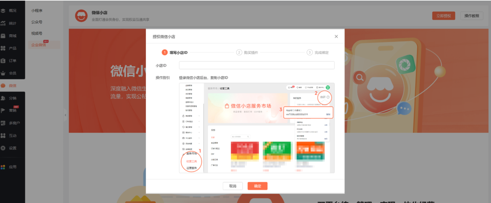491x203 pixels.
Task: Click the 授权微信小店 dialog title
Action: coord(164,37)
